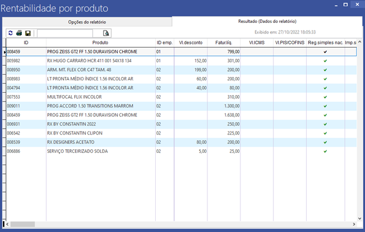Switch to Opções do relatório tab
The width and height of the screenshot is (365, 232).
pyautogui.click(x=87, y=22)
